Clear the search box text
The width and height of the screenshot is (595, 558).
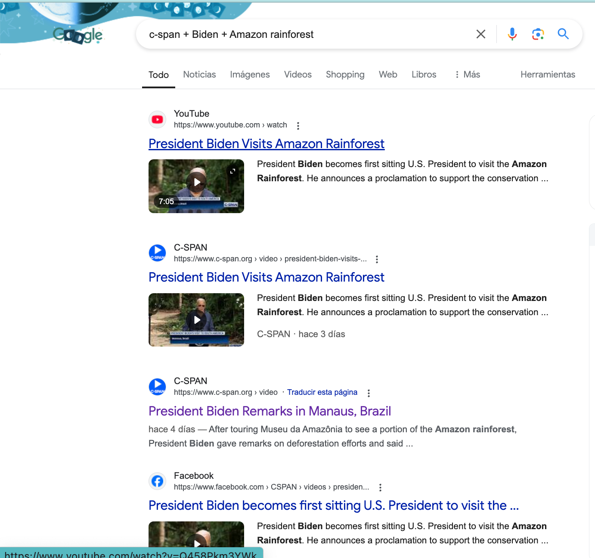pyautogui.click(x=481, y=34)
